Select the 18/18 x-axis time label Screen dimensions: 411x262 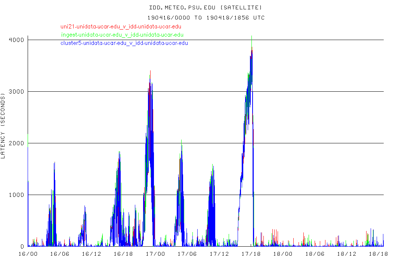(378, 254)
